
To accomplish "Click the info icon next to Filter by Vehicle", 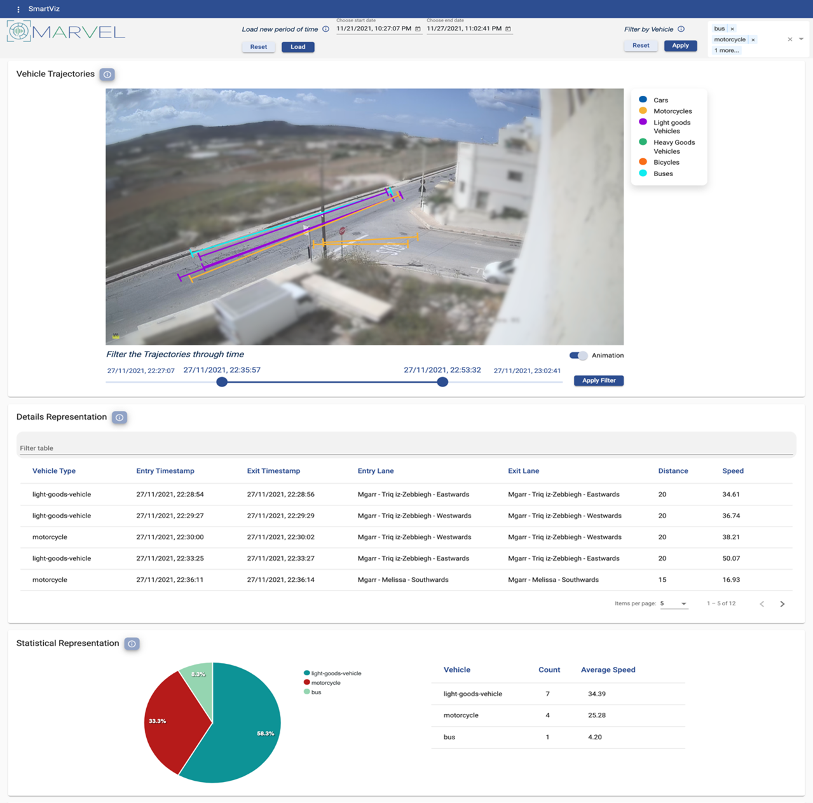I will [681, 29].
